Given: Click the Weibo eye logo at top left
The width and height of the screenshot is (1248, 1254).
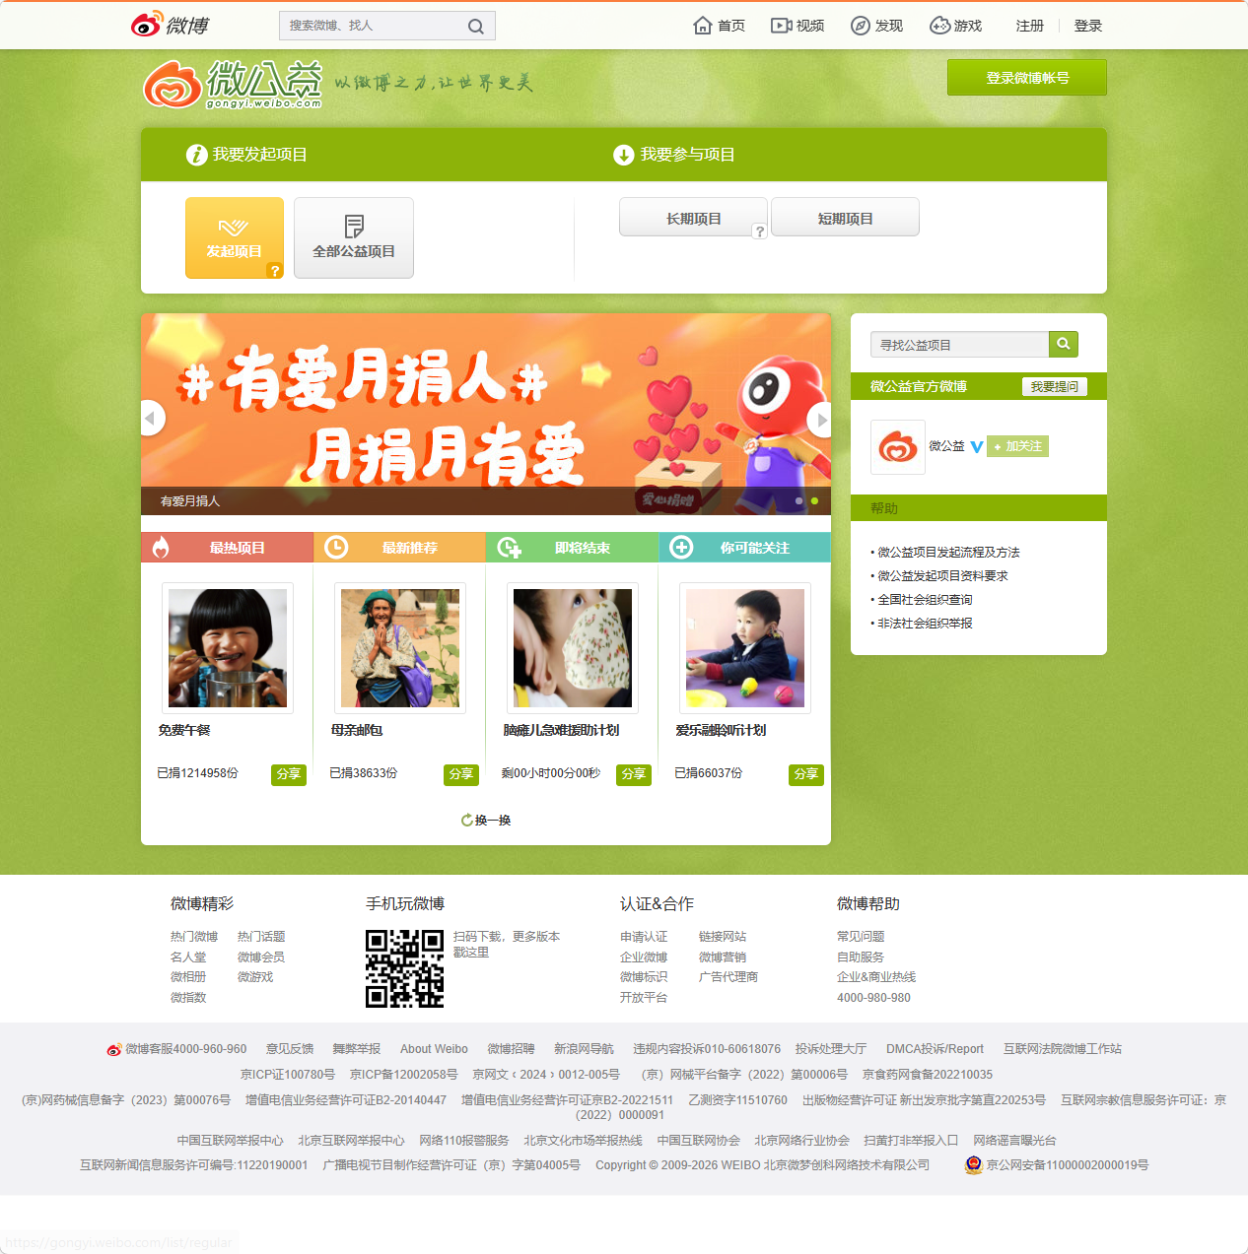Looking at the screenshot, I should point(146,24).
